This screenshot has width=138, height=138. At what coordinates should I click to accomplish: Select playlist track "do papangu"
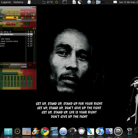click(x=17, y=34)
